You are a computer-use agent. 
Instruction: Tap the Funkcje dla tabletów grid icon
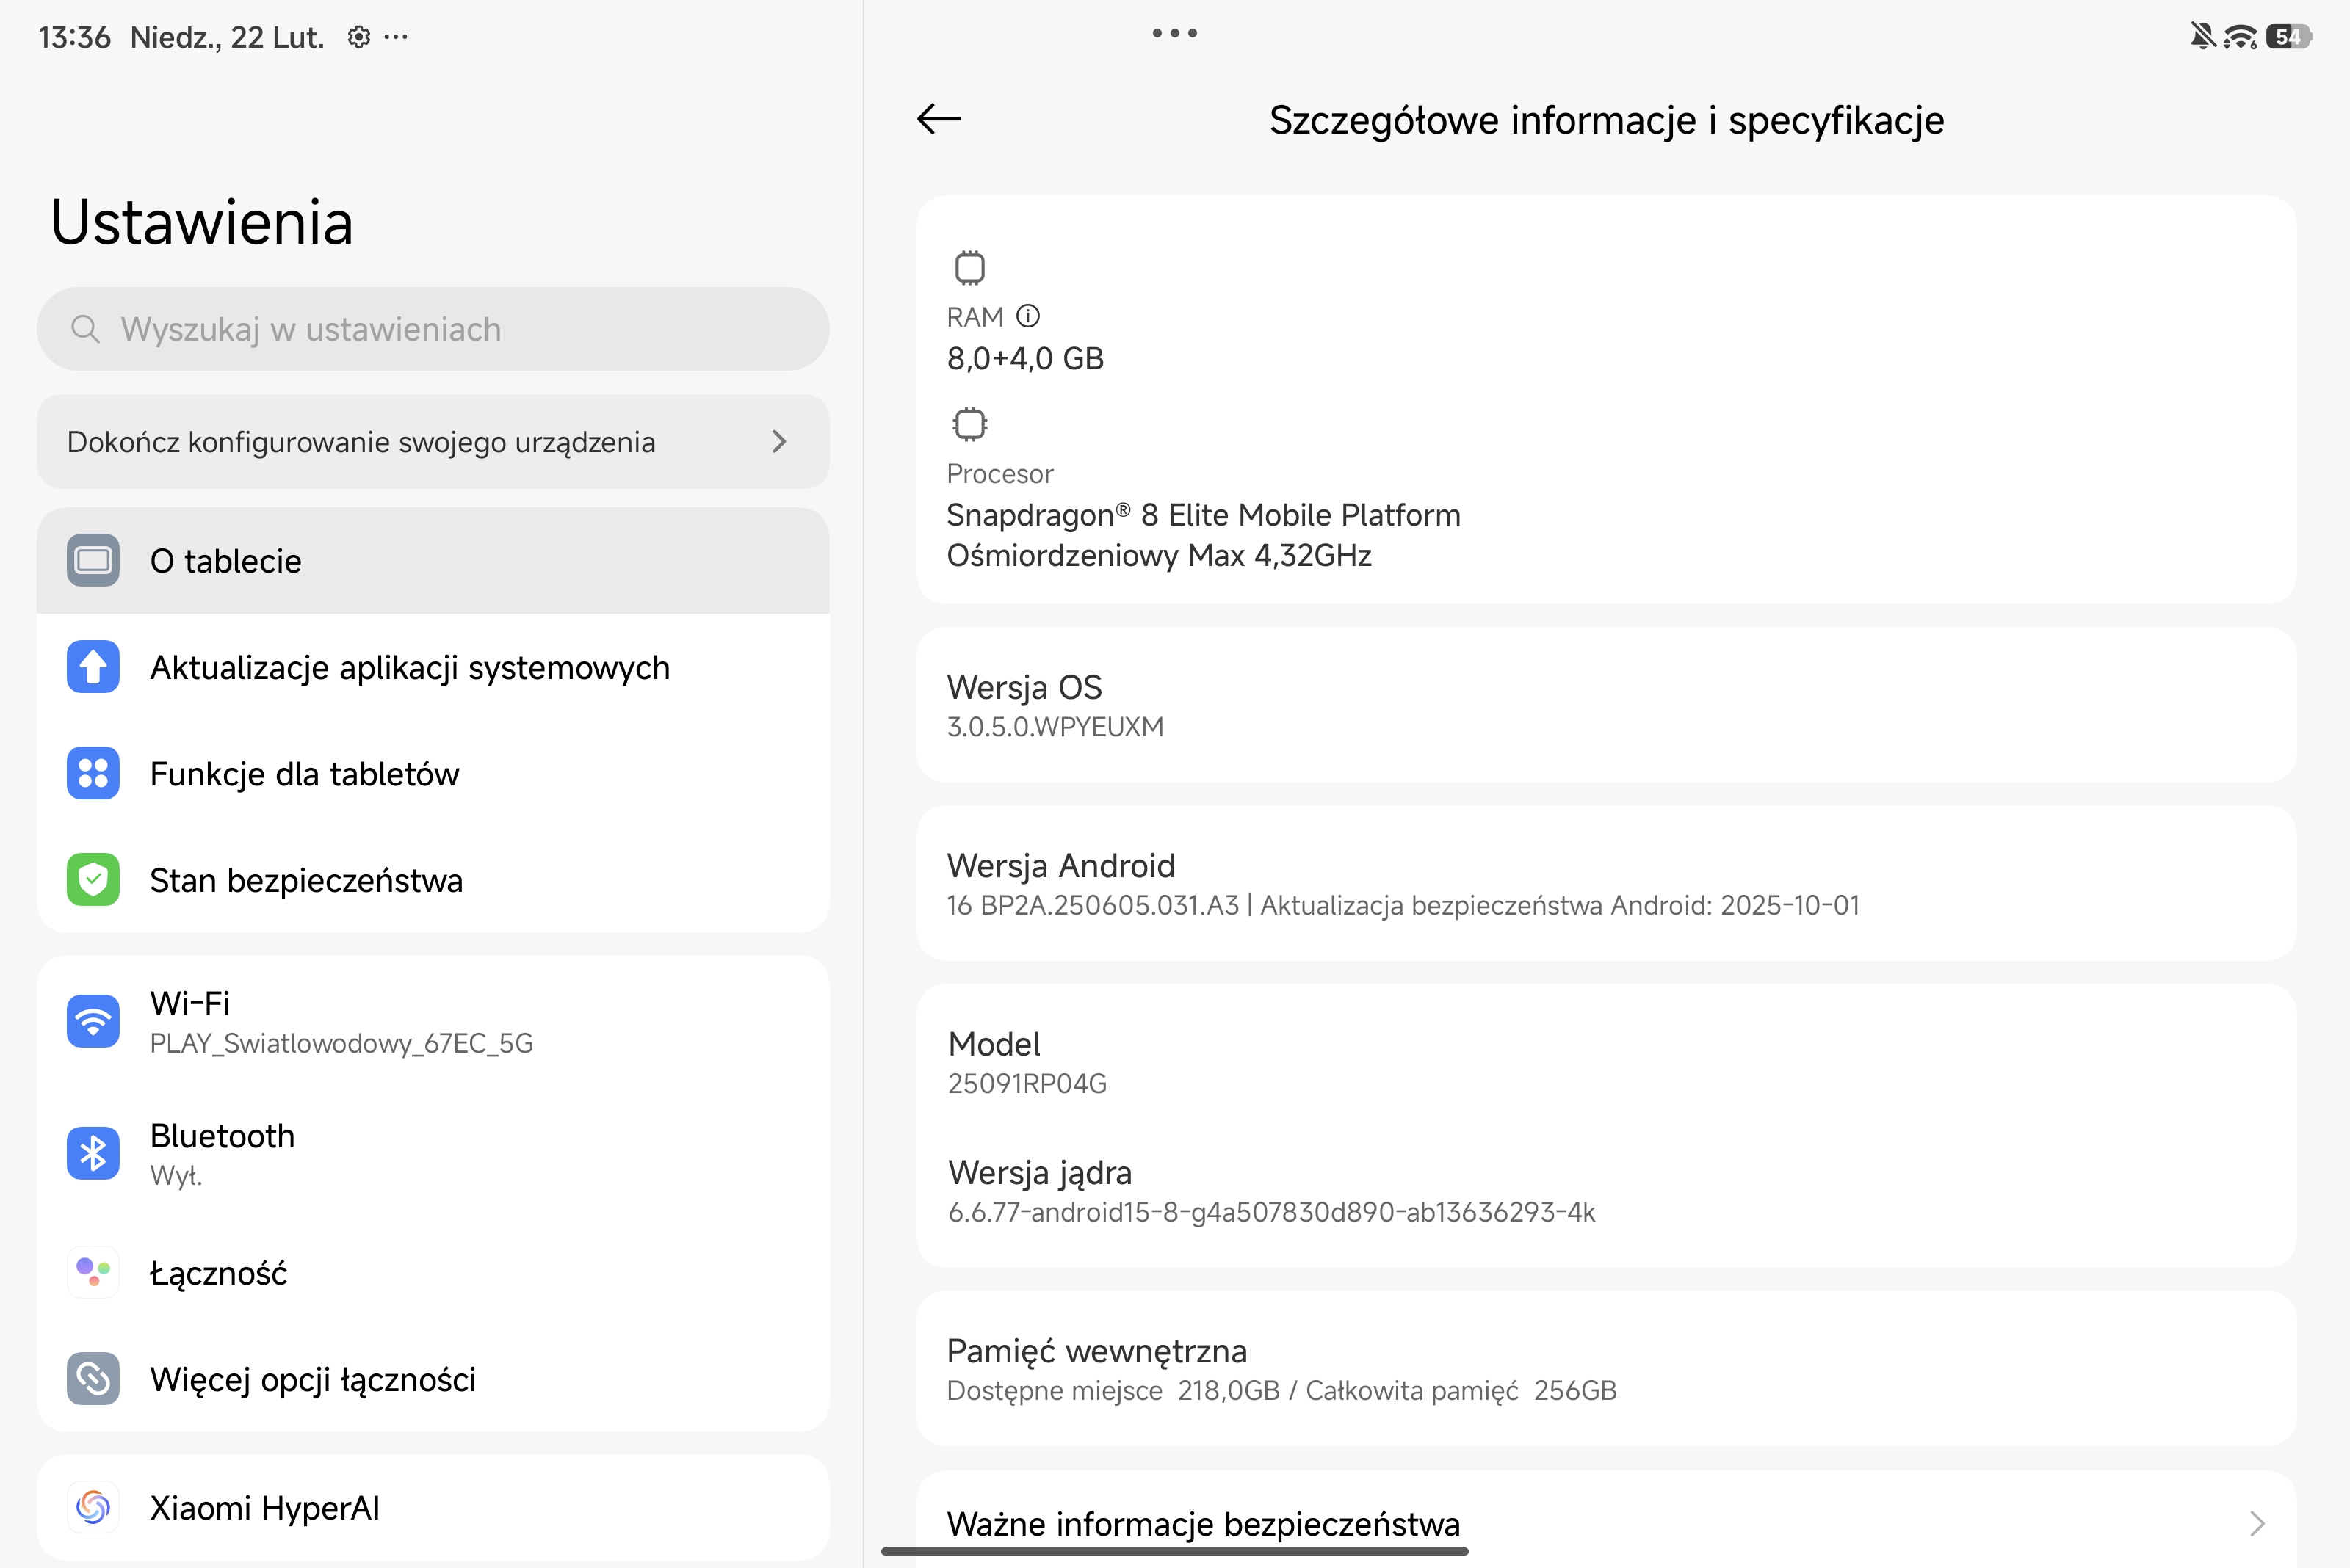point(93,773)
